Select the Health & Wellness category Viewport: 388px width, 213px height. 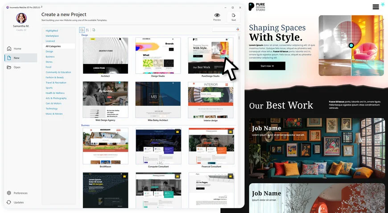(x=55, y=93)
